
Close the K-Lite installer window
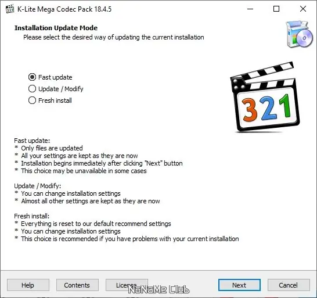pyautogui.click(x=303, y=9)
